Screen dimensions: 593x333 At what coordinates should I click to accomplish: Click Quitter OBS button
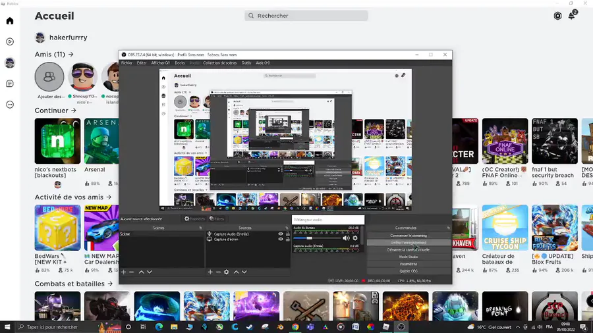pyautogui.click(x=409, y=271)
